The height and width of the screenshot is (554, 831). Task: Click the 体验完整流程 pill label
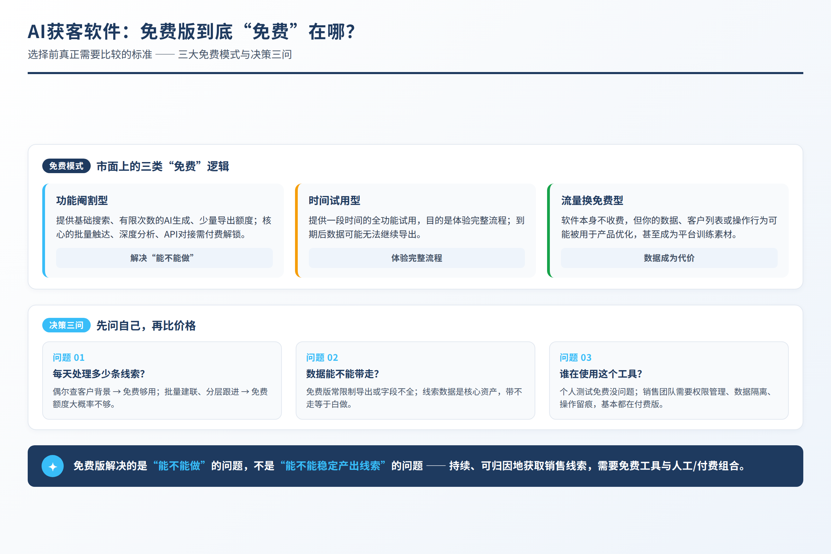coord(417,258)
